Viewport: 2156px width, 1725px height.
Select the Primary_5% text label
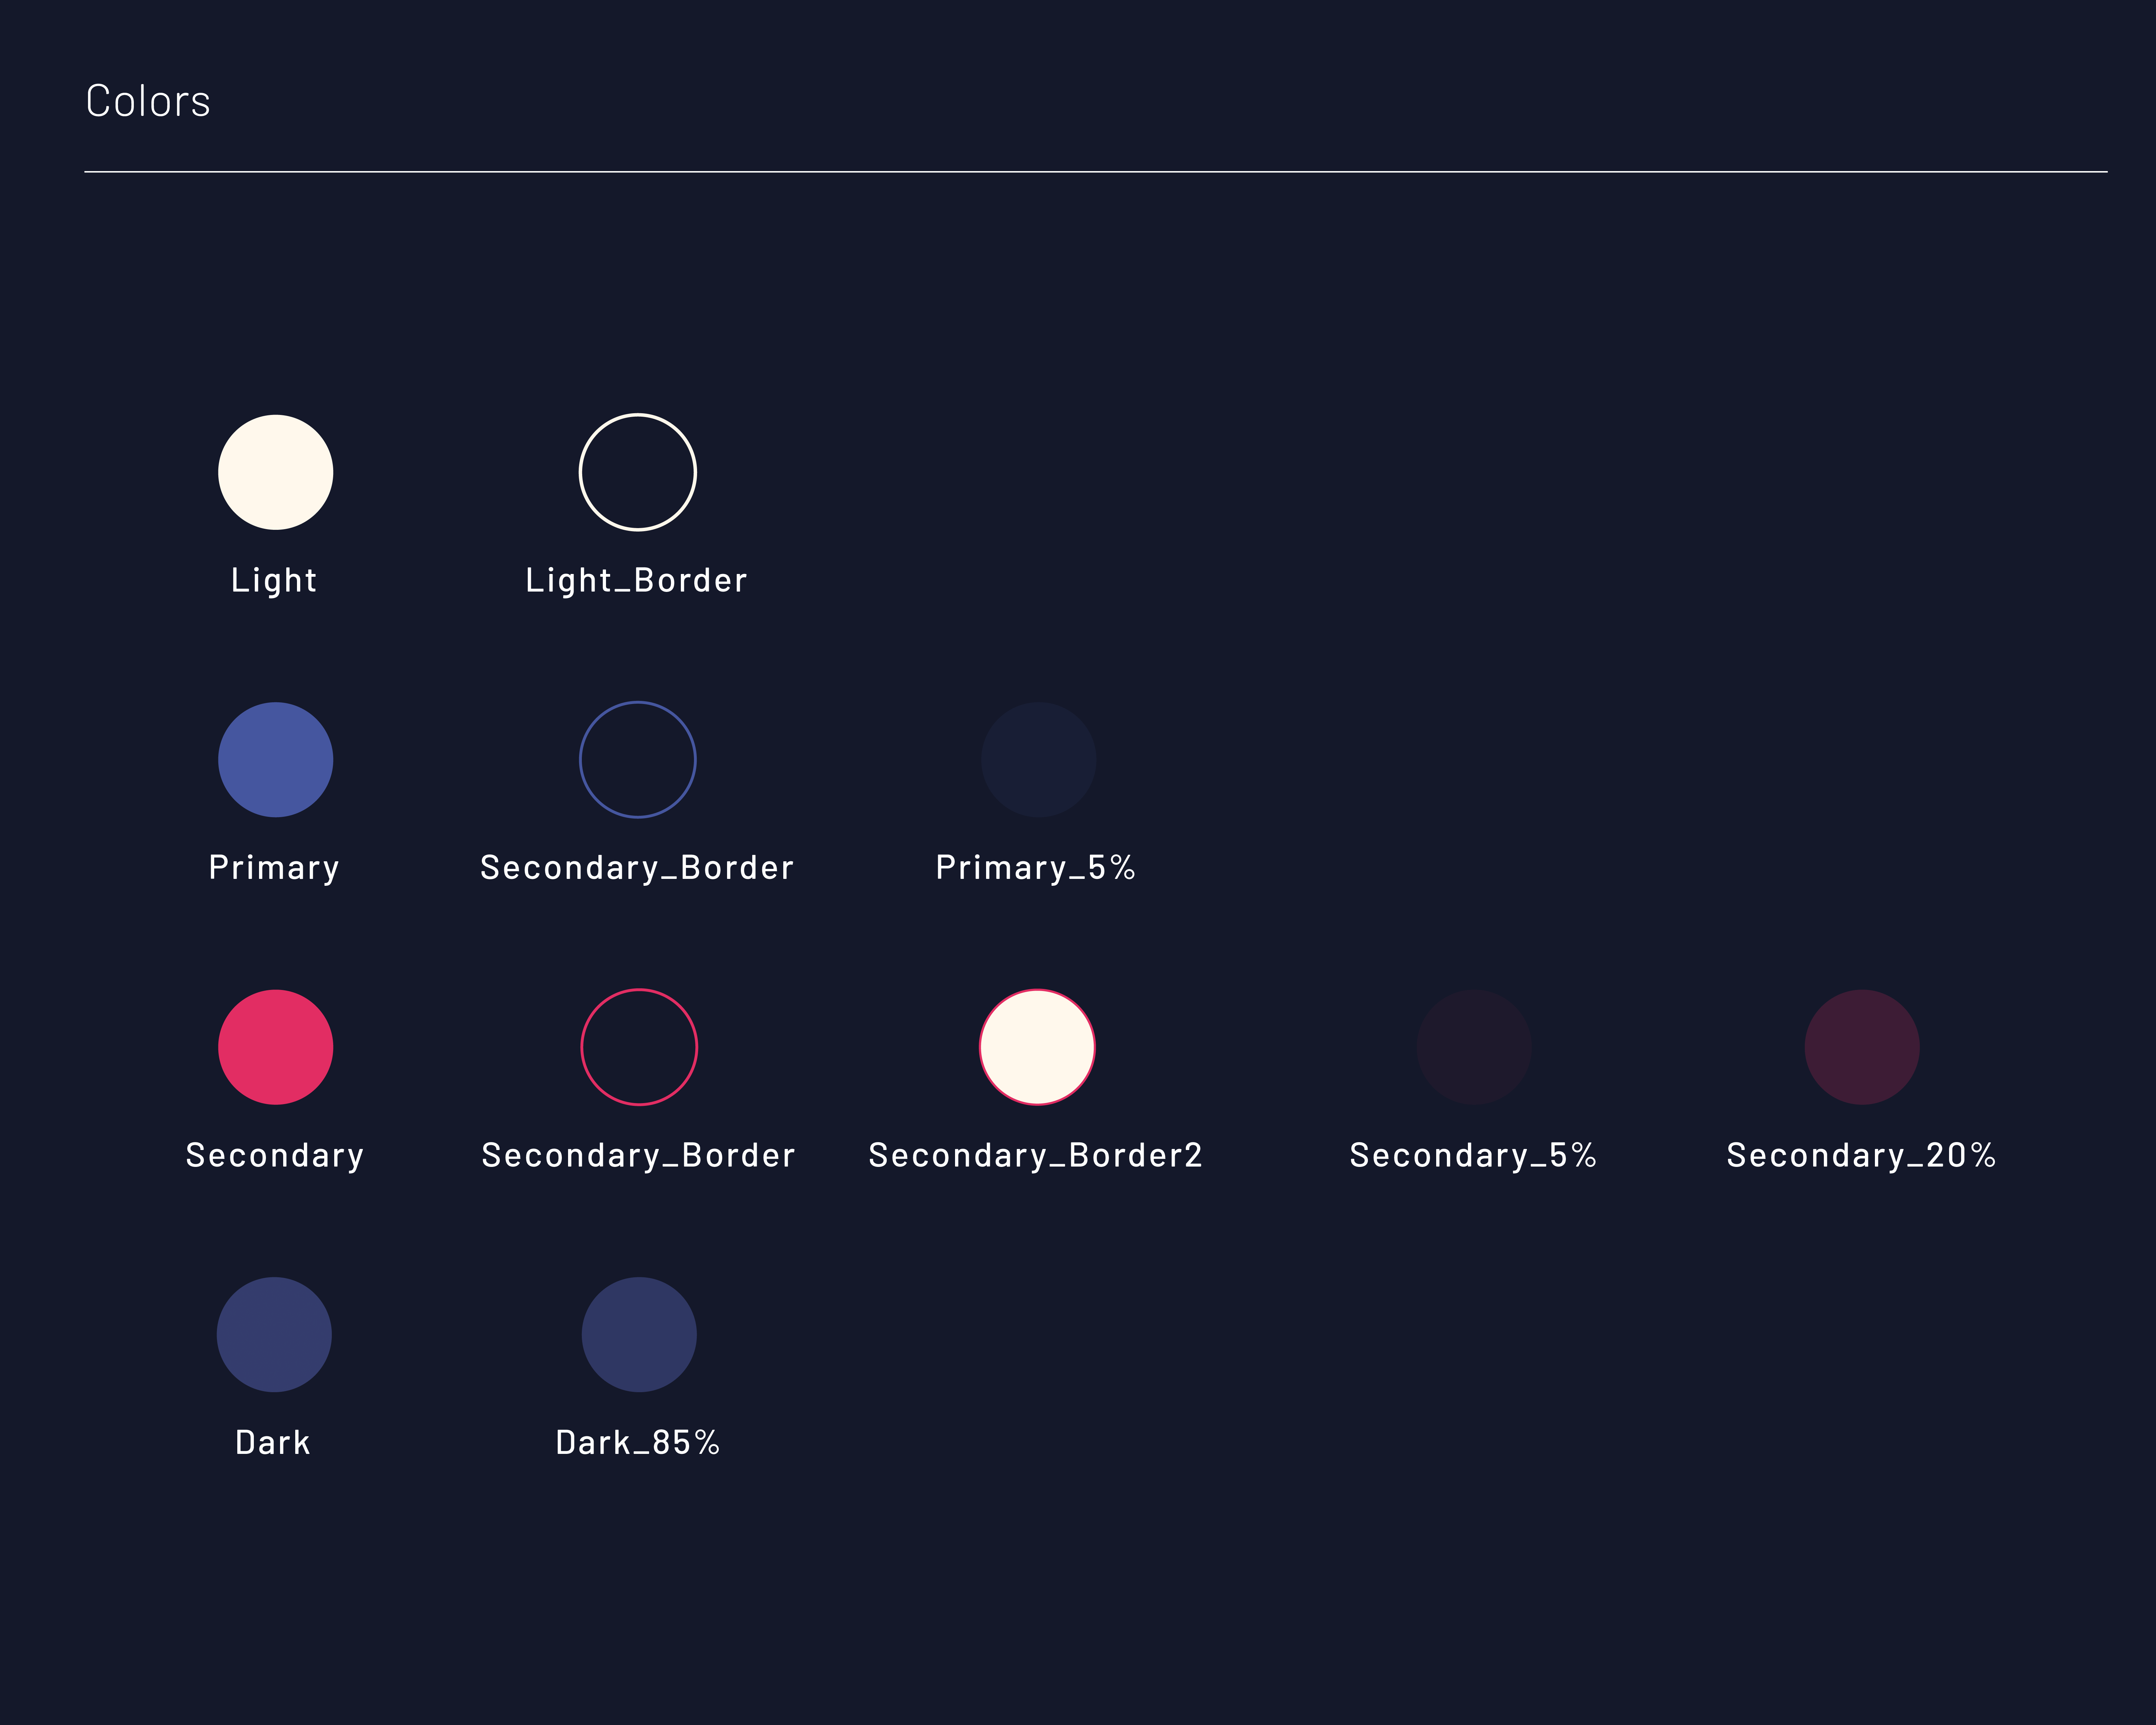coord(1035,867)
